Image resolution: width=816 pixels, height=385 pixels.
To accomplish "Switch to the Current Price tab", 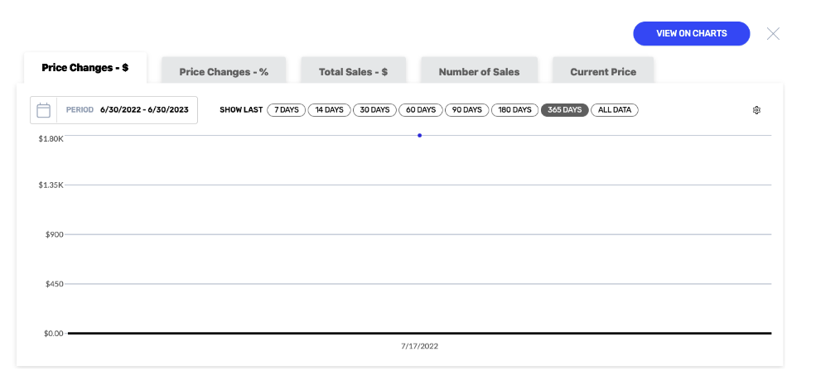I will click(x=603, y=72).
